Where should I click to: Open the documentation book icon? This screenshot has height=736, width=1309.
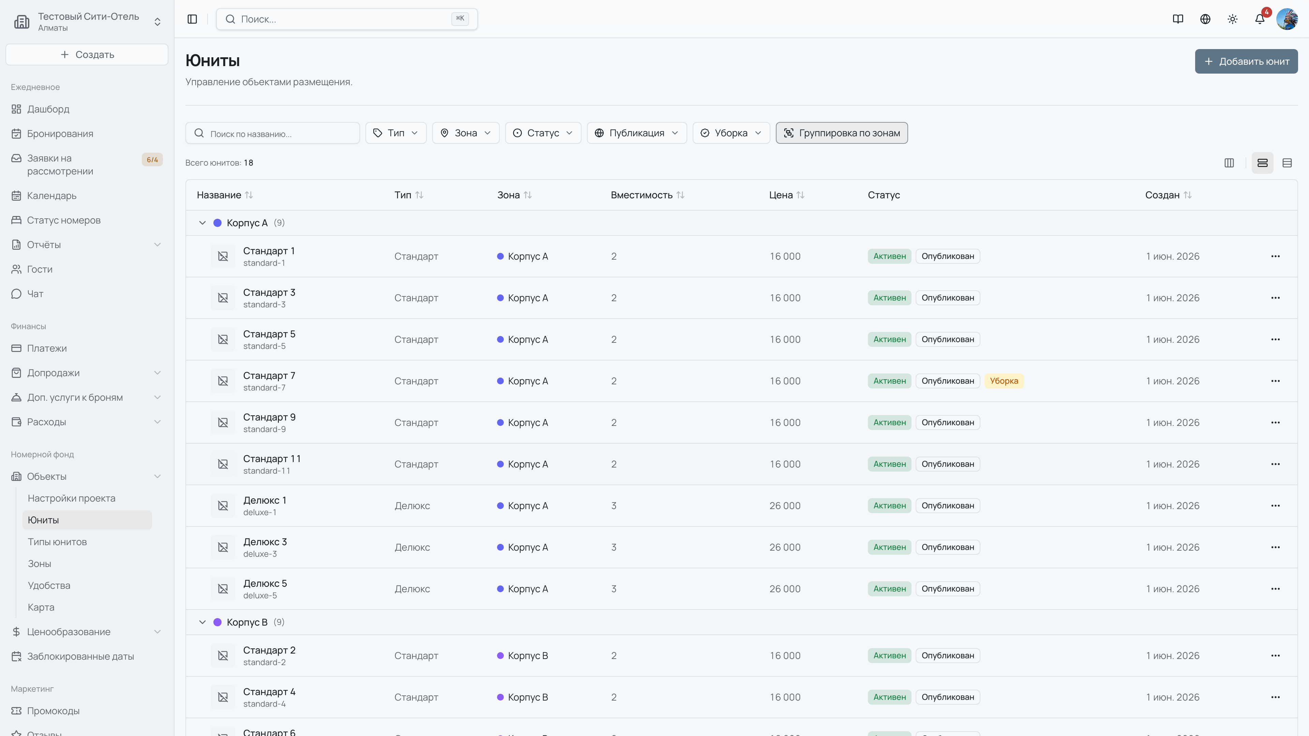(1178, 19)
